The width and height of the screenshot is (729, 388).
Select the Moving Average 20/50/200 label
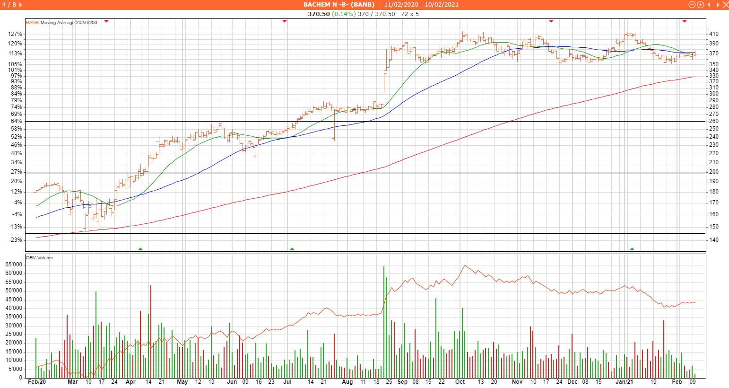pyautogui.click(x=69, y=22)
